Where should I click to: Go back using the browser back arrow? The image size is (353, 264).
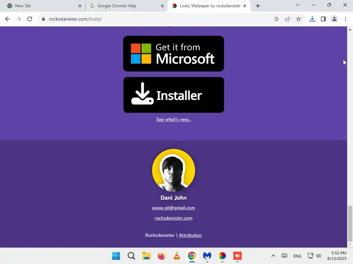click(8, 19)
